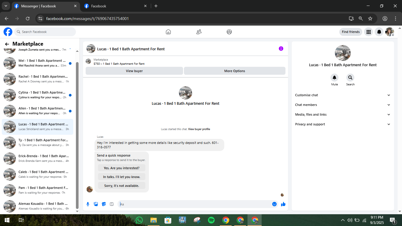Open the Groups icon in top navigation
The height and width of the screenshot is (226, 402).
coord(229,32)
